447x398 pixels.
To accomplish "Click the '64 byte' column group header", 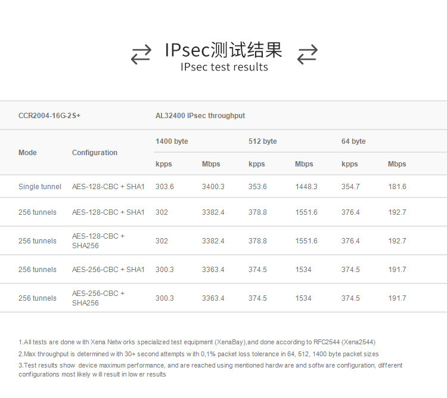I will [x=353, y=141].
